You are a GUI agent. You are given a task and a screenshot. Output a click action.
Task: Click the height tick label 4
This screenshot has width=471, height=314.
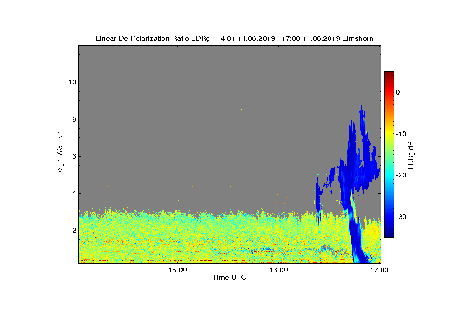tap(73, 193)
